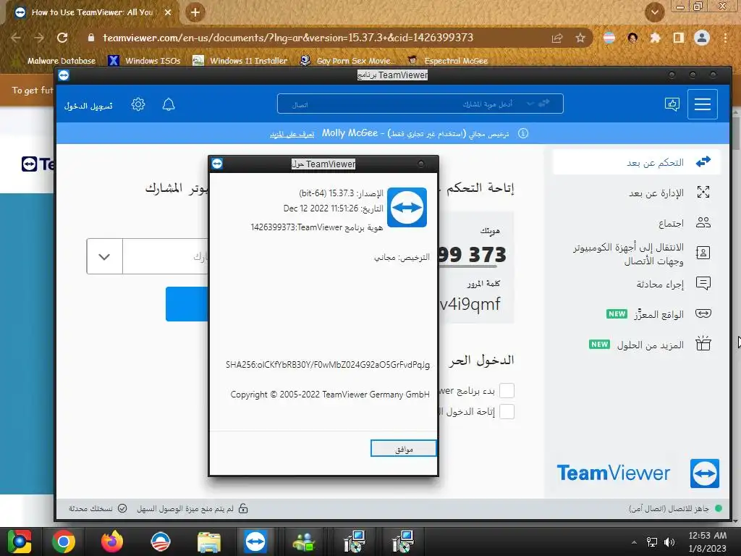Click Chrome share page icon

point(557,38)
